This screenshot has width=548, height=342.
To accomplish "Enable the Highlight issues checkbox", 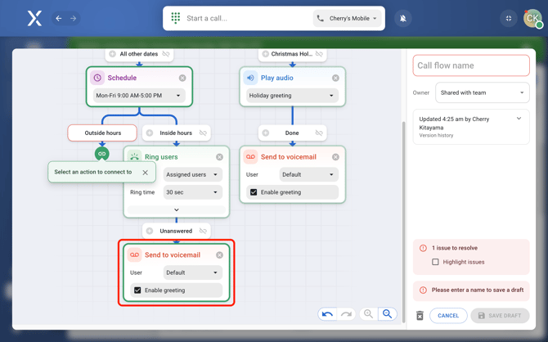I will coord(435,262).
